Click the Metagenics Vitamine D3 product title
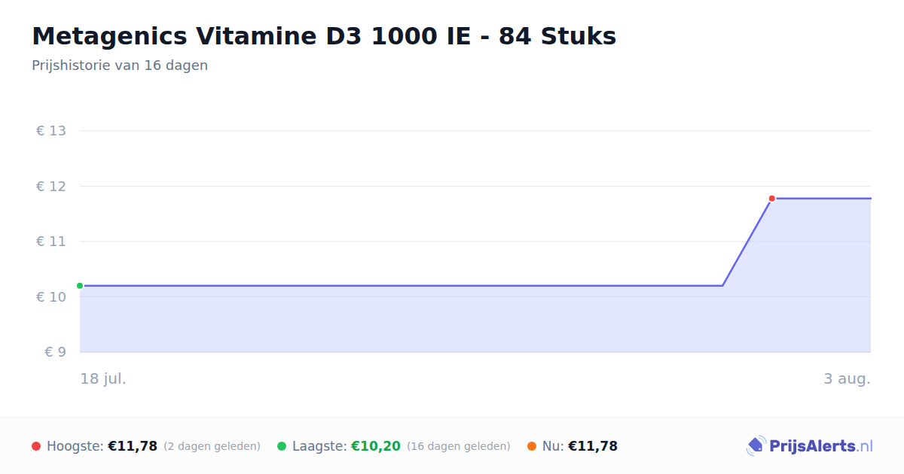 324,36
